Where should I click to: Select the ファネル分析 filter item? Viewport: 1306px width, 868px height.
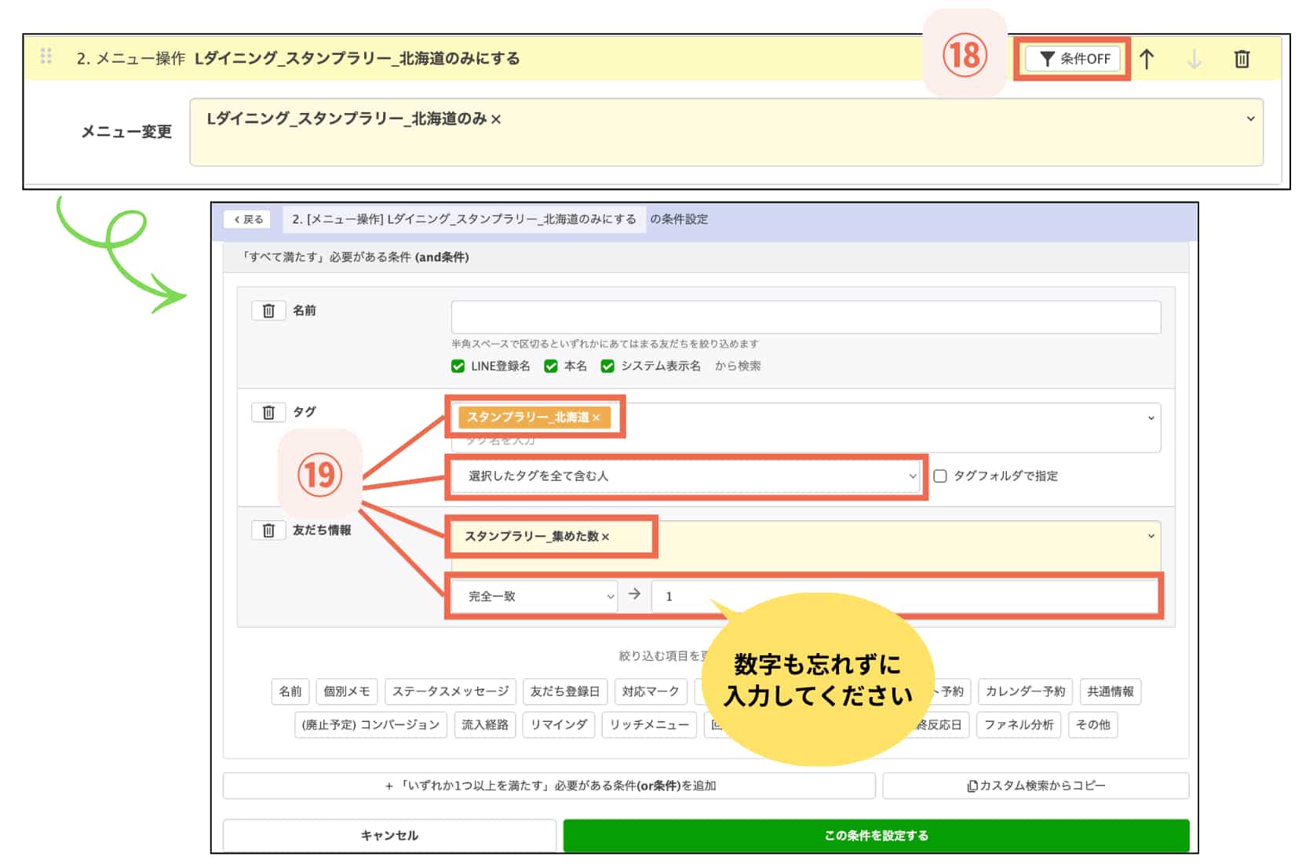[x=1018, y=724]
